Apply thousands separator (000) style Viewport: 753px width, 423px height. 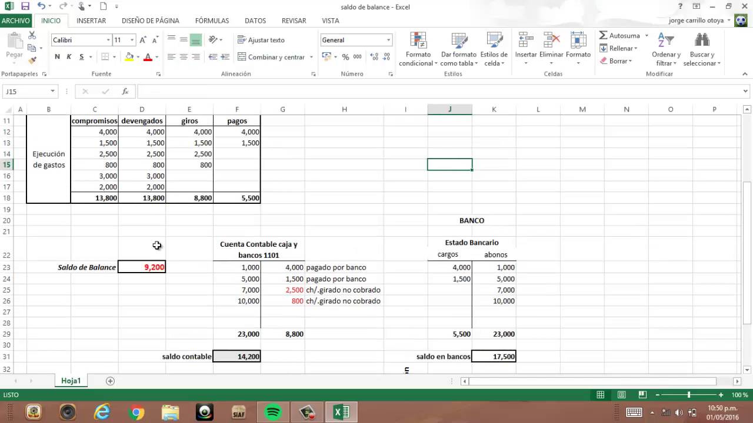click(357, 57)
